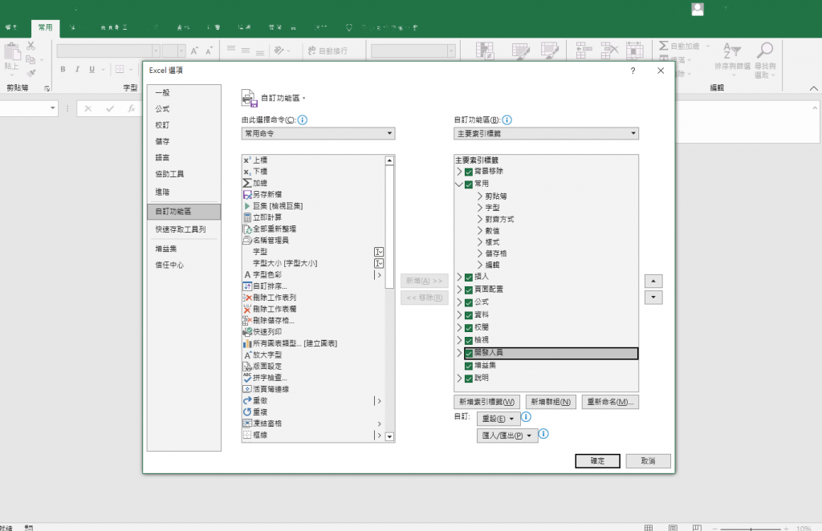Expand the 剪貼簿 group in tree
The image size is (822, 531).
tap(480, 197)
